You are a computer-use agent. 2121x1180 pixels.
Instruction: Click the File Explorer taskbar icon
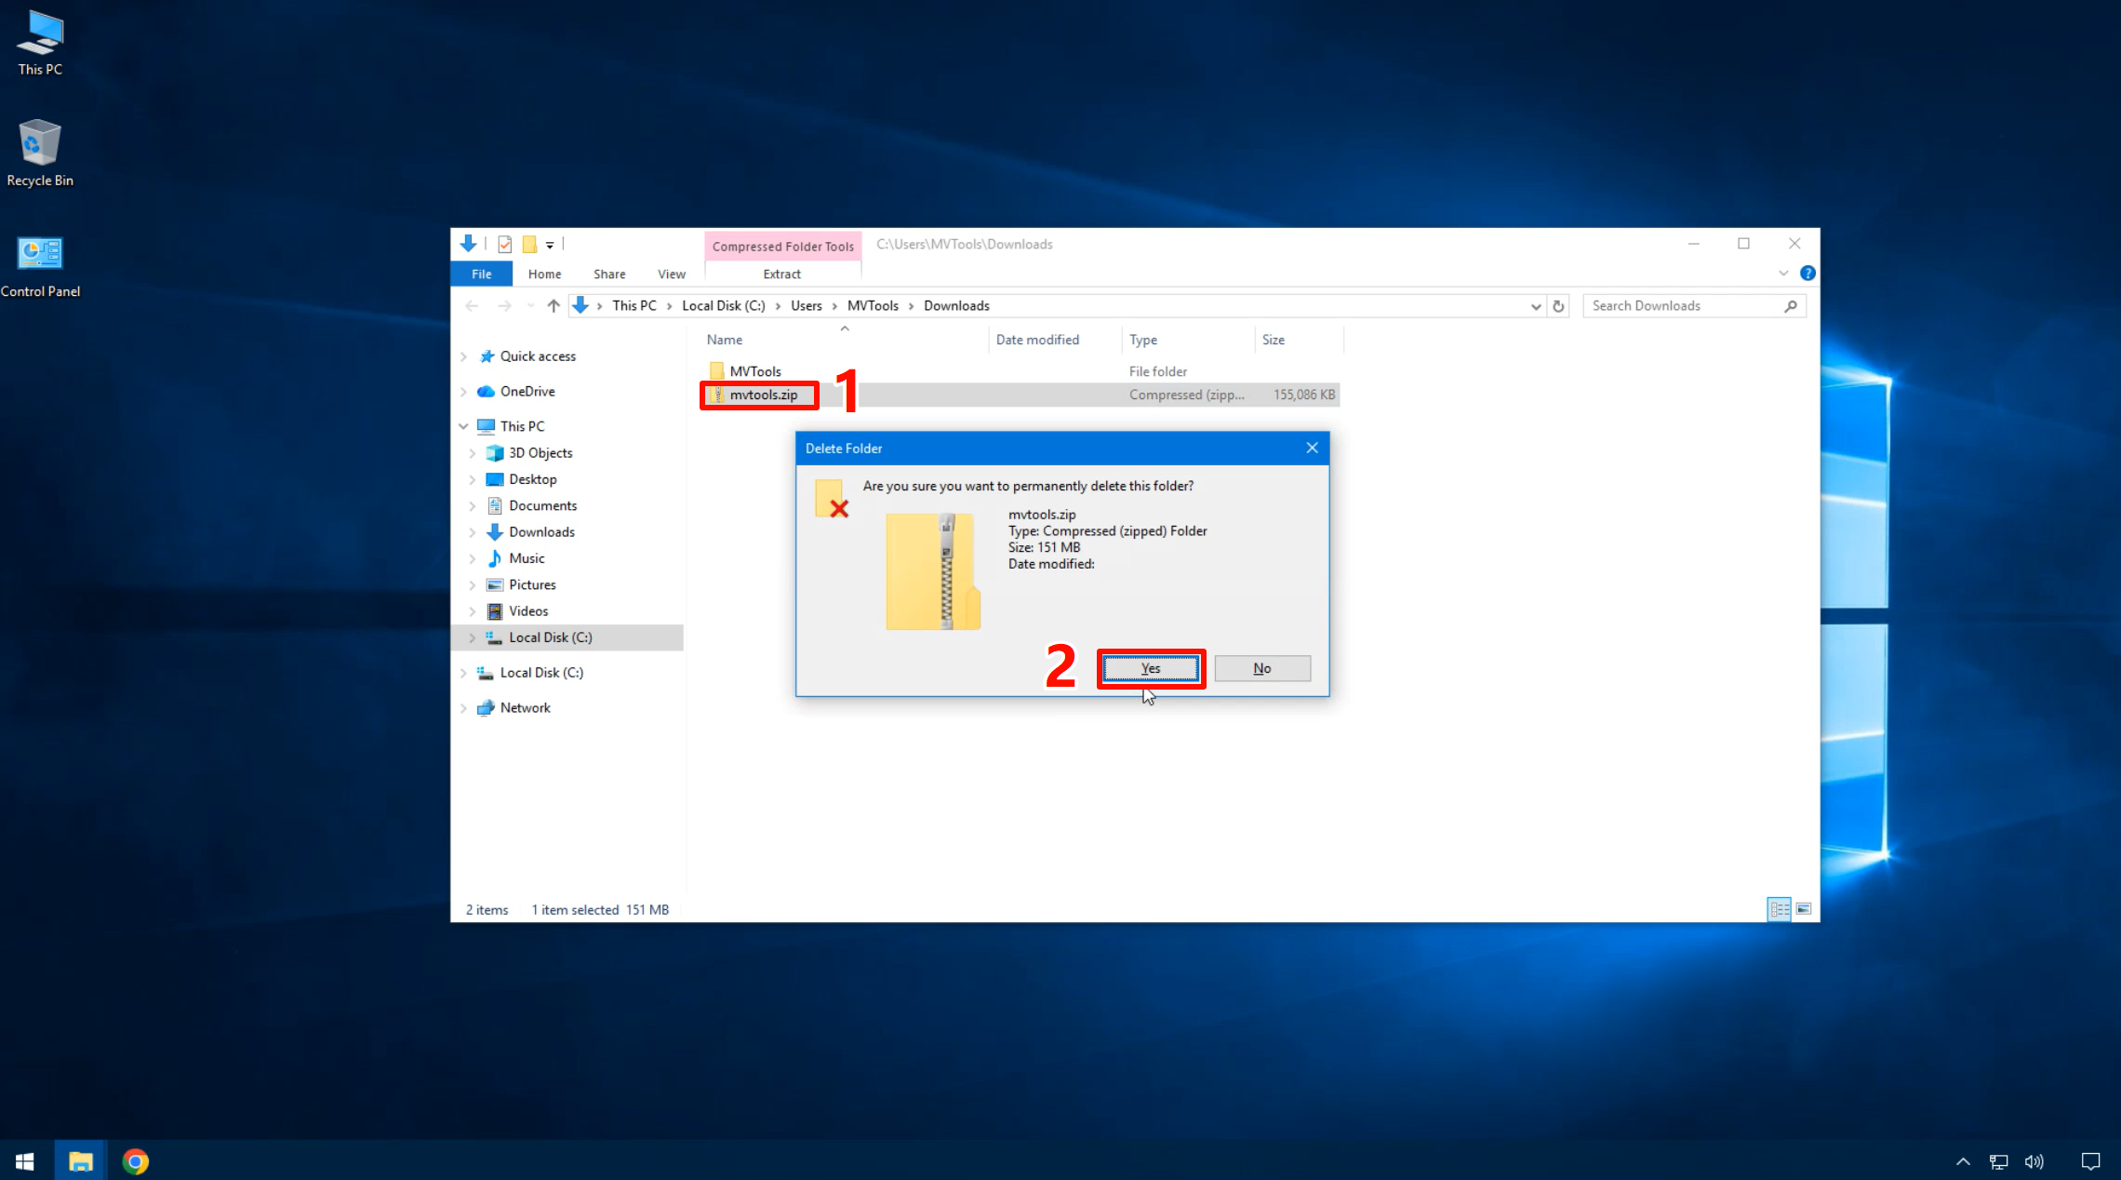coord(80,1160)
